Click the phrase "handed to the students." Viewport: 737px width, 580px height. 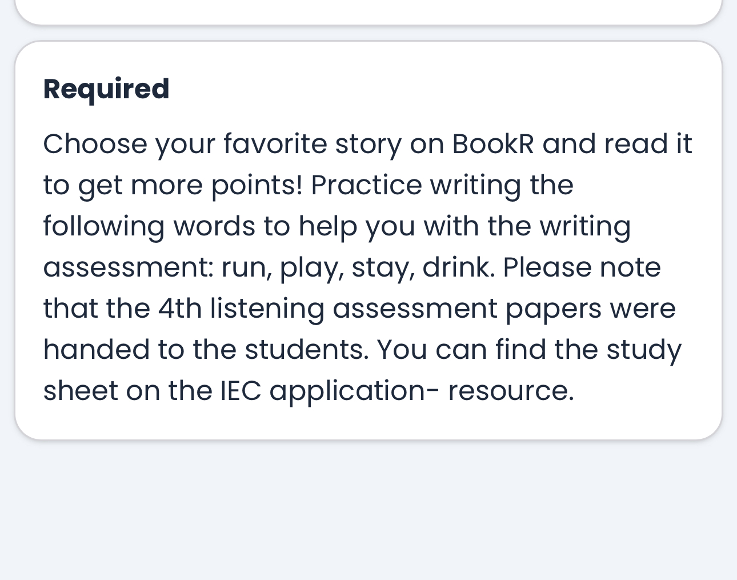[x=206, y=350]
